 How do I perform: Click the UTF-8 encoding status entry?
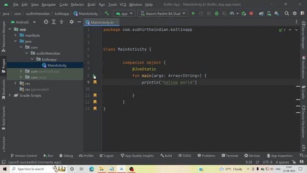(267, 162)
